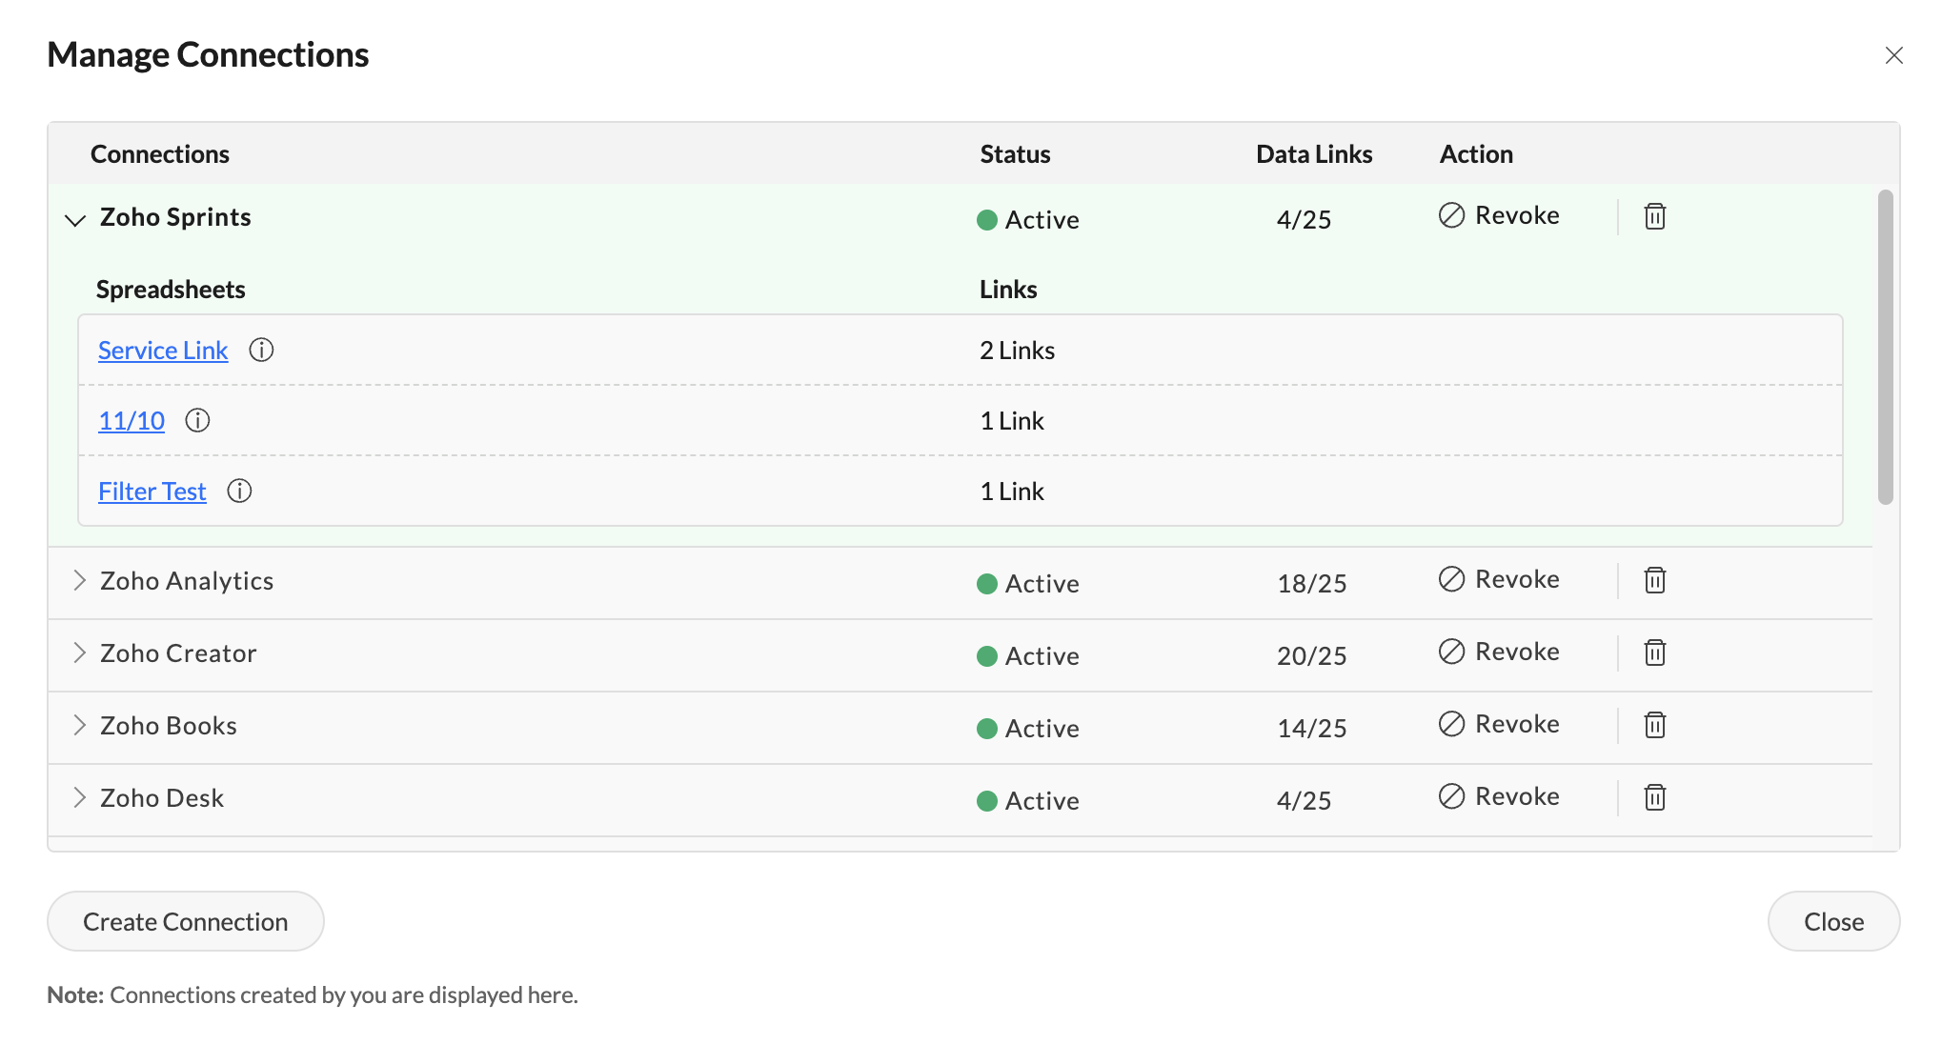Viewport: 1942px width, 1044px height.
Task: Open the Service Link spreadsheet
Action: coord(163,351)
